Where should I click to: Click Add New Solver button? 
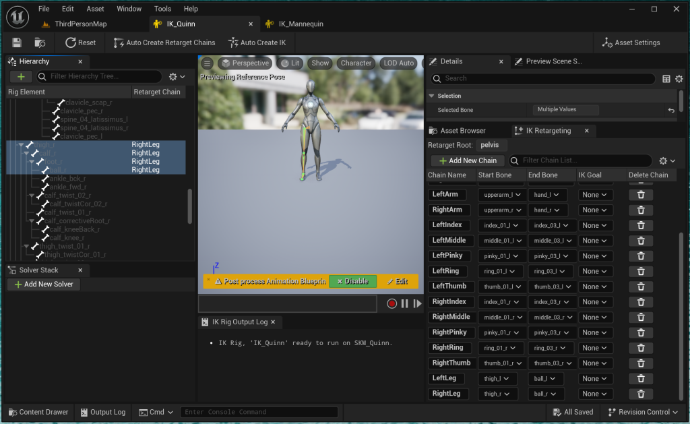[x=44, y=284]
